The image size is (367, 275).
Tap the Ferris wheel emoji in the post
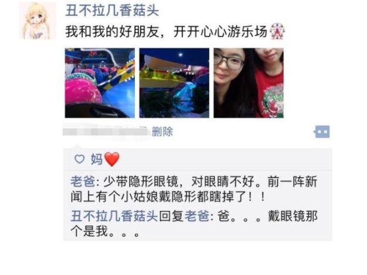click(x=277, y=31)
